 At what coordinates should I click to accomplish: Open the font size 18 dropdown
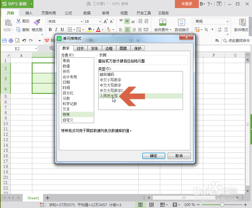[100, 21]
